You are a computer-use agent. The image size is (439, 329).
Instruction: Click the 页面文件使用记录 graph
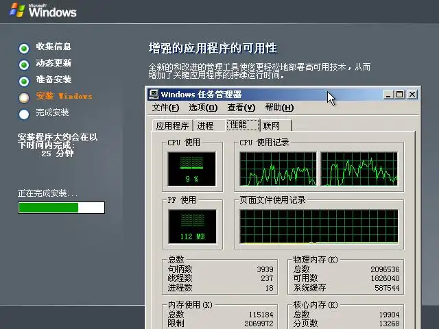tap(319, 226)
